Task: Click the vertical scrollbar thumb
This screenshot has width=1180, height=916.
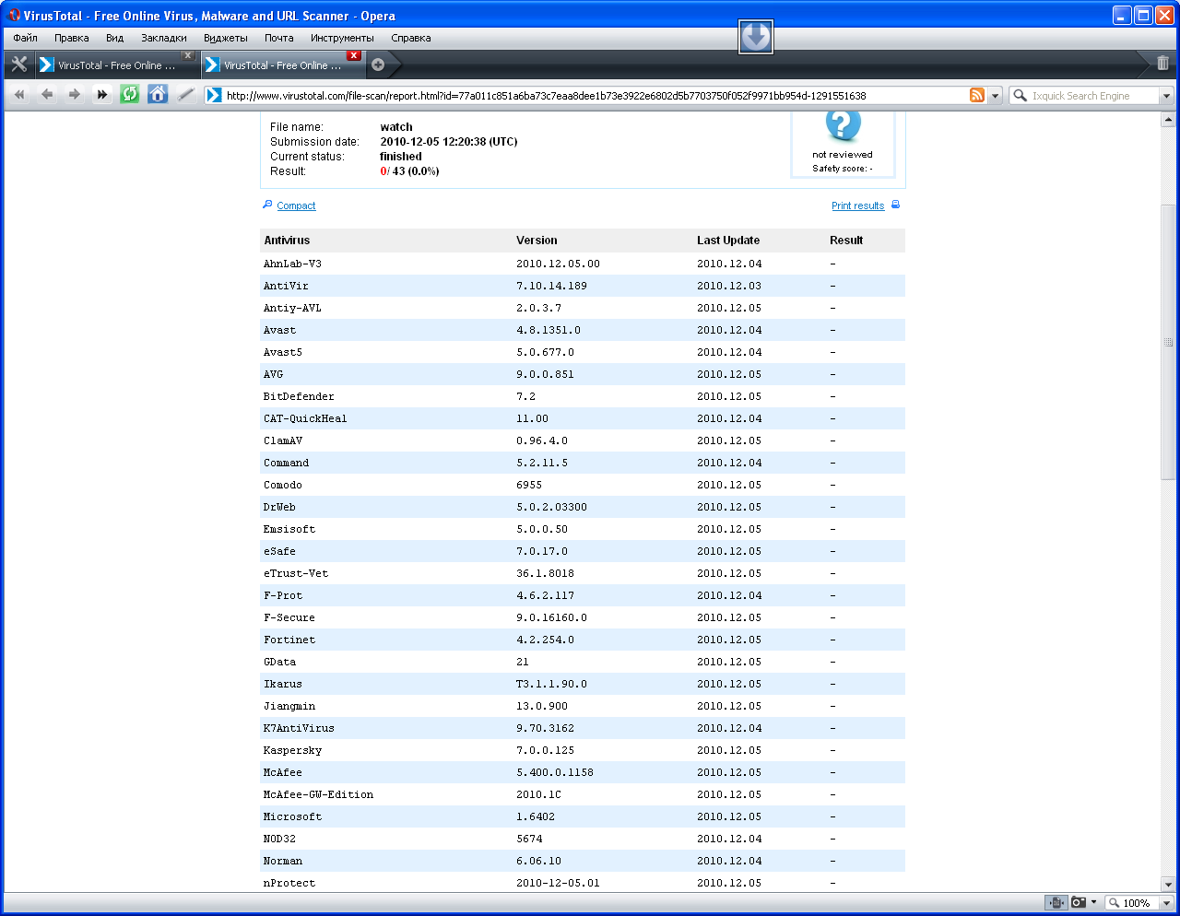Action: pyautogui.click(x=1168, y=342)
